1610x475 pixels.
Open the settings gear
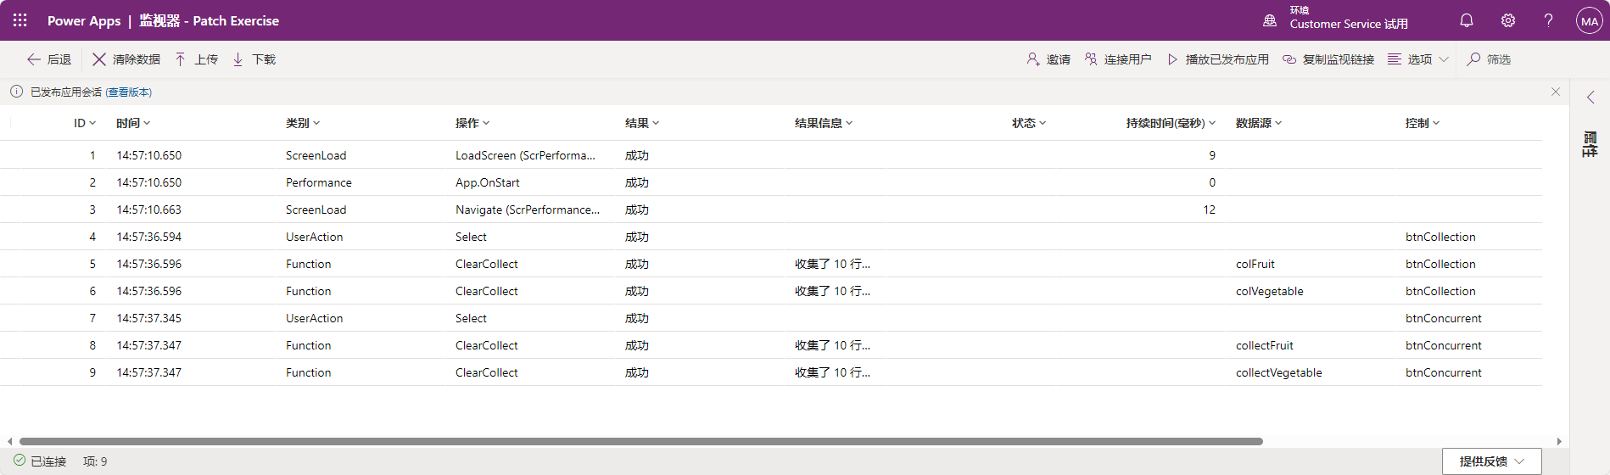[1508, 20]
